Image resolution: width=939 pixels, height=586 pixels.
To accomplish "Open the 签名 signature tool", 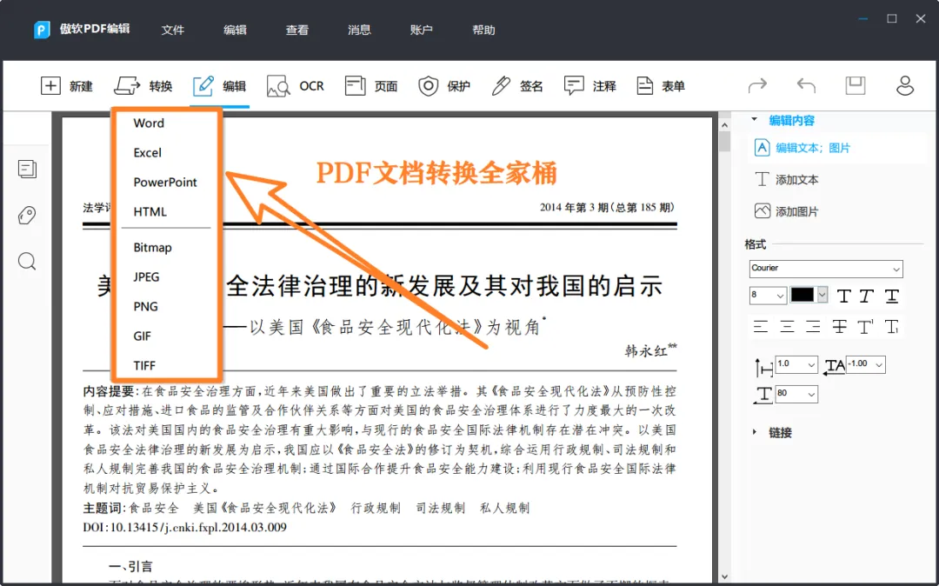I will [516, 86].
